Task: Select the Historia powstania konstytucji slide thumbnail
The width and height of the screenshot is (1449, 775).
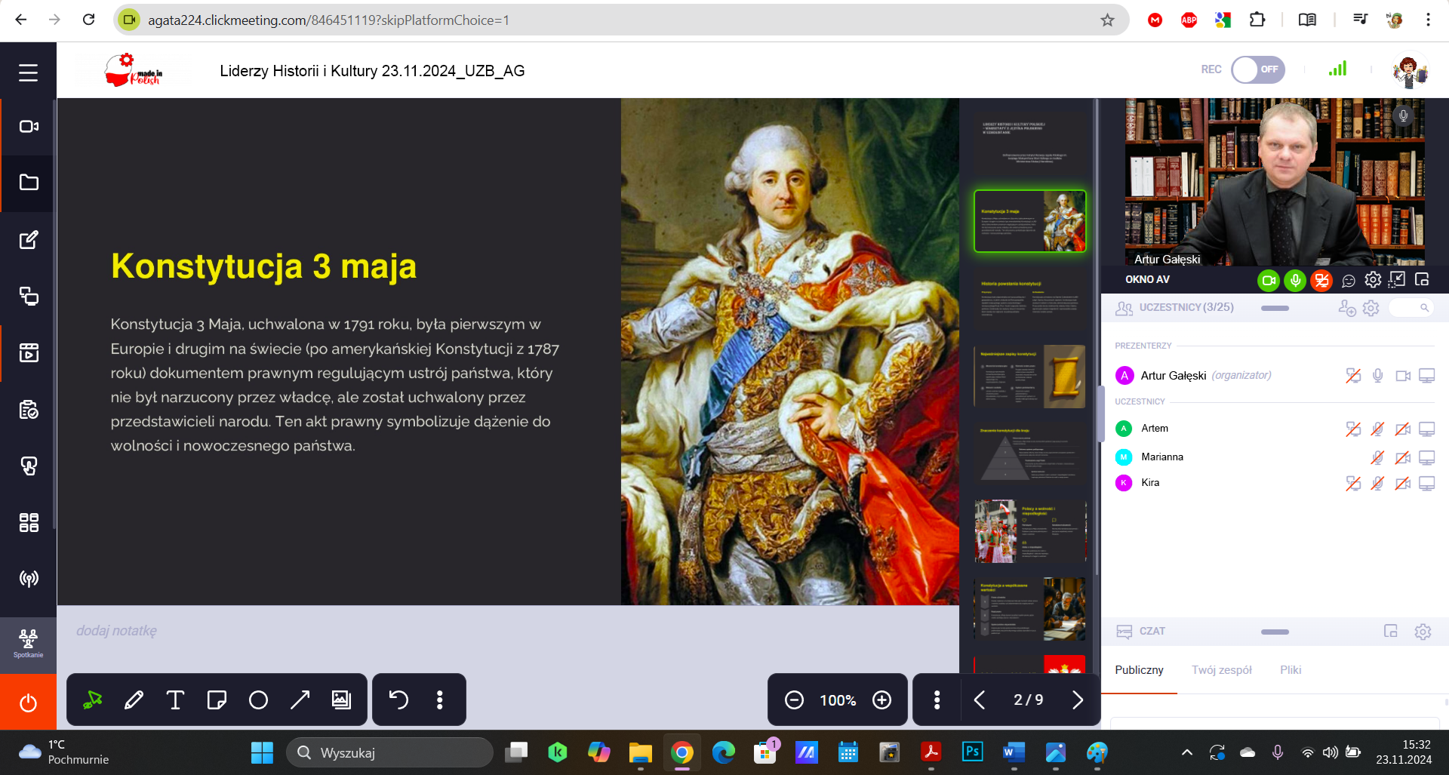Action: [1029, 298]
